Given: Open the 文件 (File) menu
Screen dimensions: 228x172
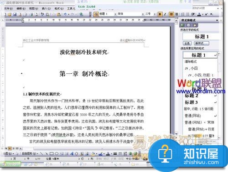Looking at the screenshot, I should tap(8, 9).
